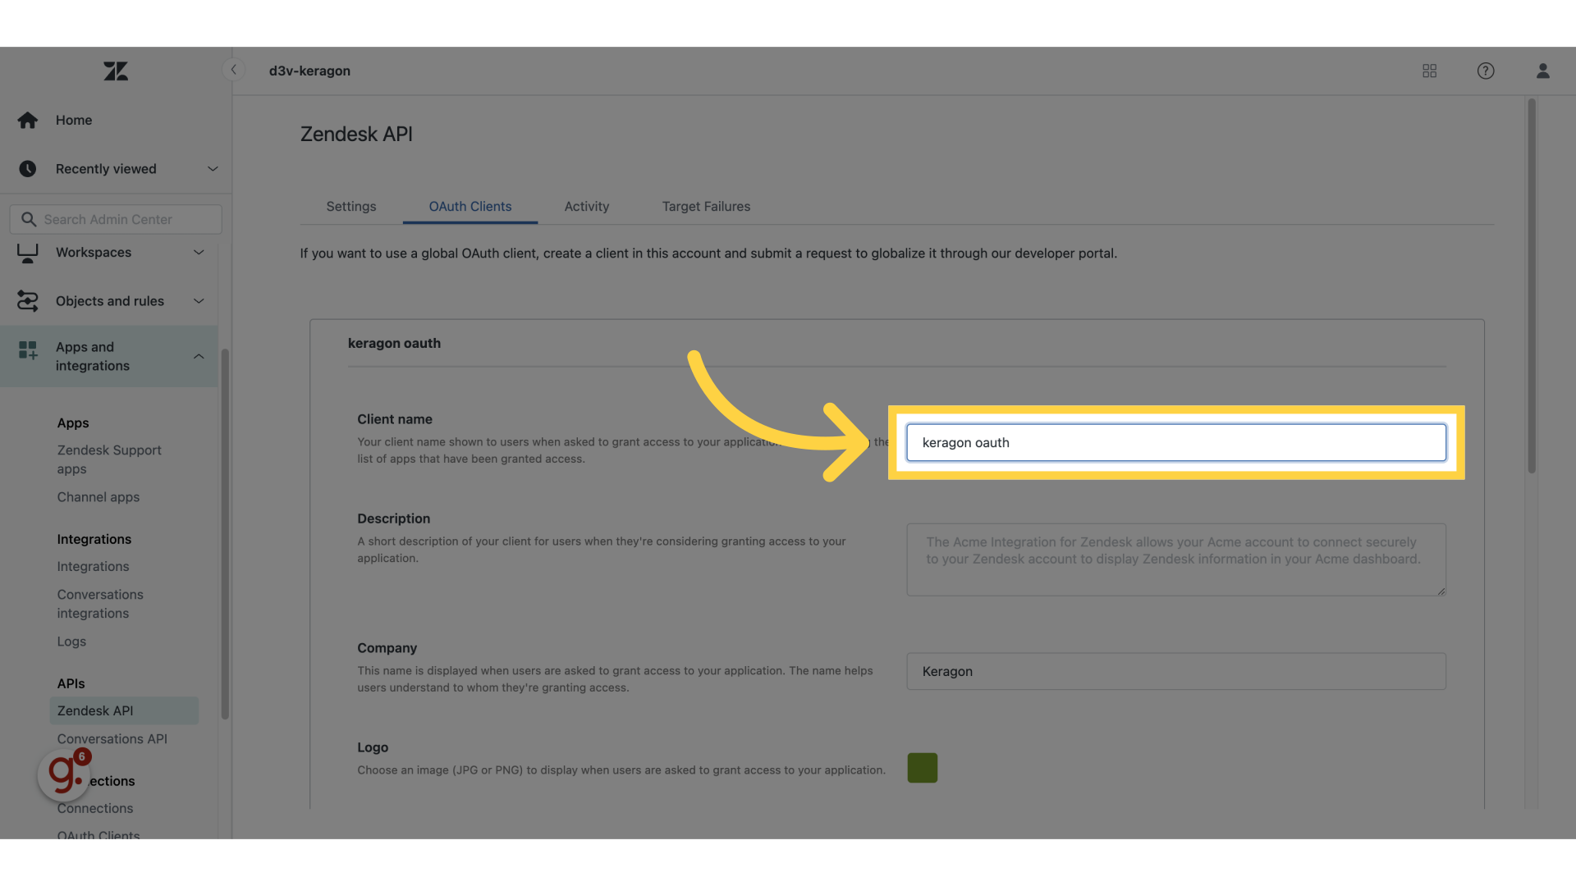Screen dimensions: 1576x886
Task: Click the Client name text field
Action: tap(1176, 443)
